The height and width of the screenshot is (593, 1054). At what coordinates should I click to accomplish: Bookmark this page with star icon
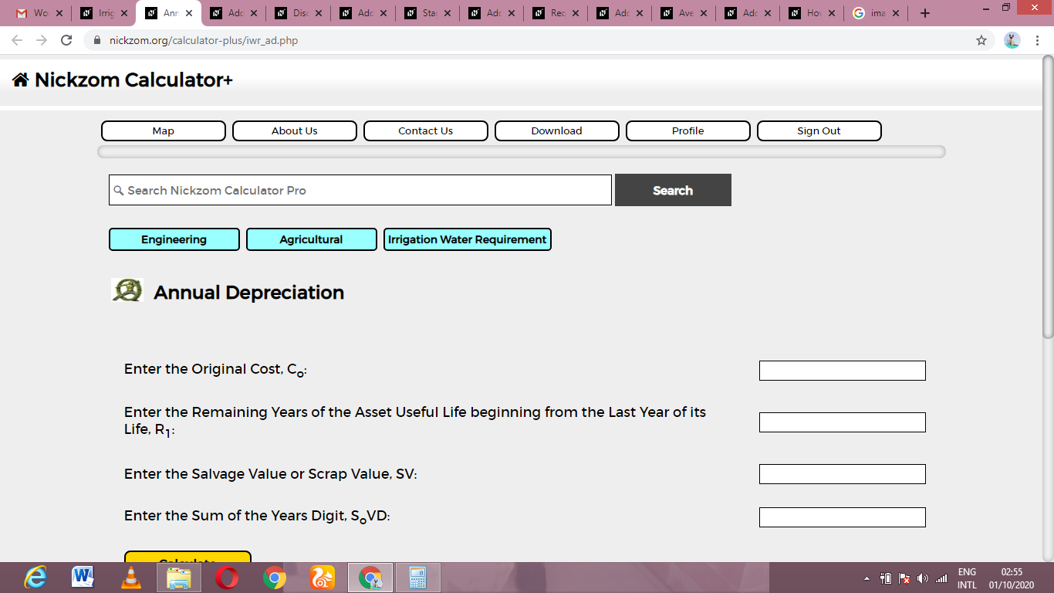[981, 40]
